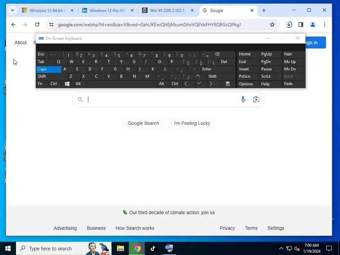The image size is (340, 255).
Task: Click Enter key on On-Screen Keyboard
Action: pos(218,69)
